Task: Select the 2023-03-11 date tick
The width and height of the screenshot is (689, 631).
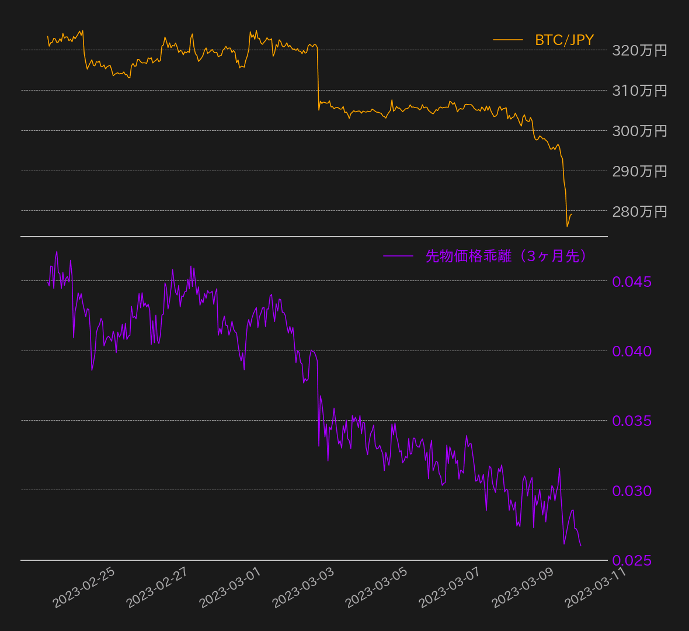Action: point(596,588)
